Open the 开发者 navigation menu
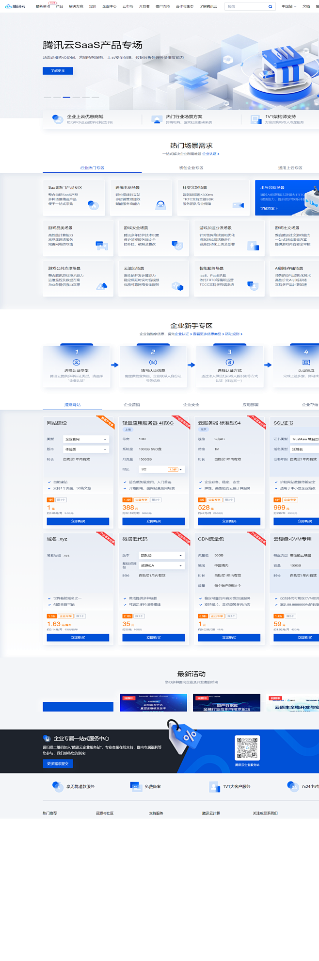This screenshot has height=961, width=319. click(144, 7)
